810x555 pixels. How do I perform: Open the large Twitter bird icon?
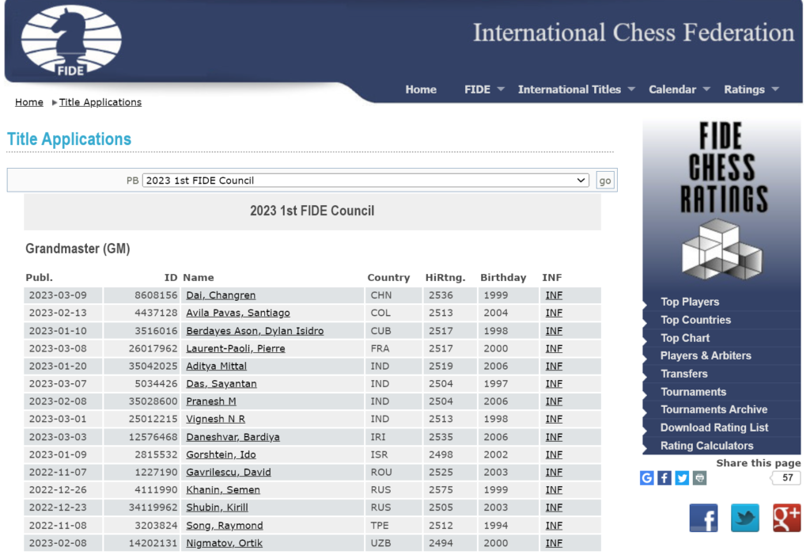(745, 518)
